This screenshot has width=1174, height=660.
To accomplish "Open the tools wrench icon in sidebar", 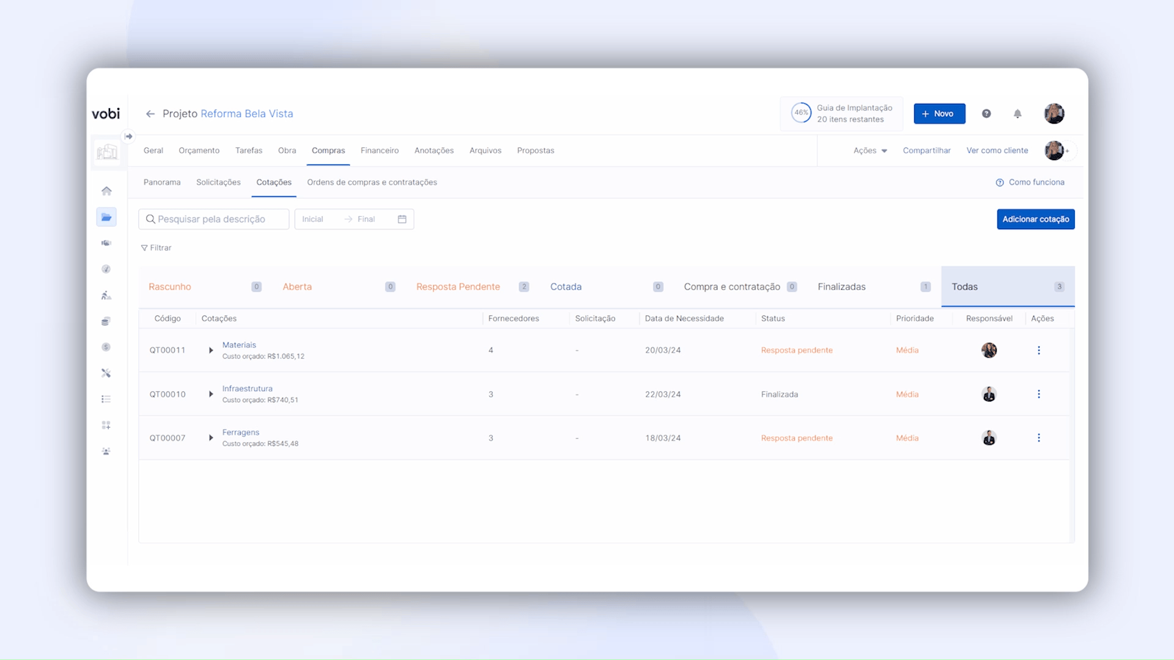I will pyautogui.click(x=106, y=373).
